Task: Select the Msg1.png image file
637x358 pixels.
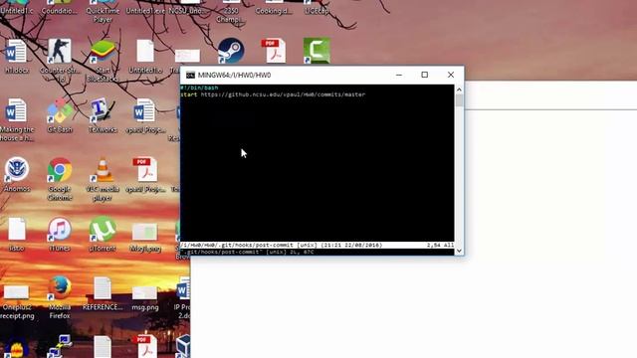Action: click(145, 233)
